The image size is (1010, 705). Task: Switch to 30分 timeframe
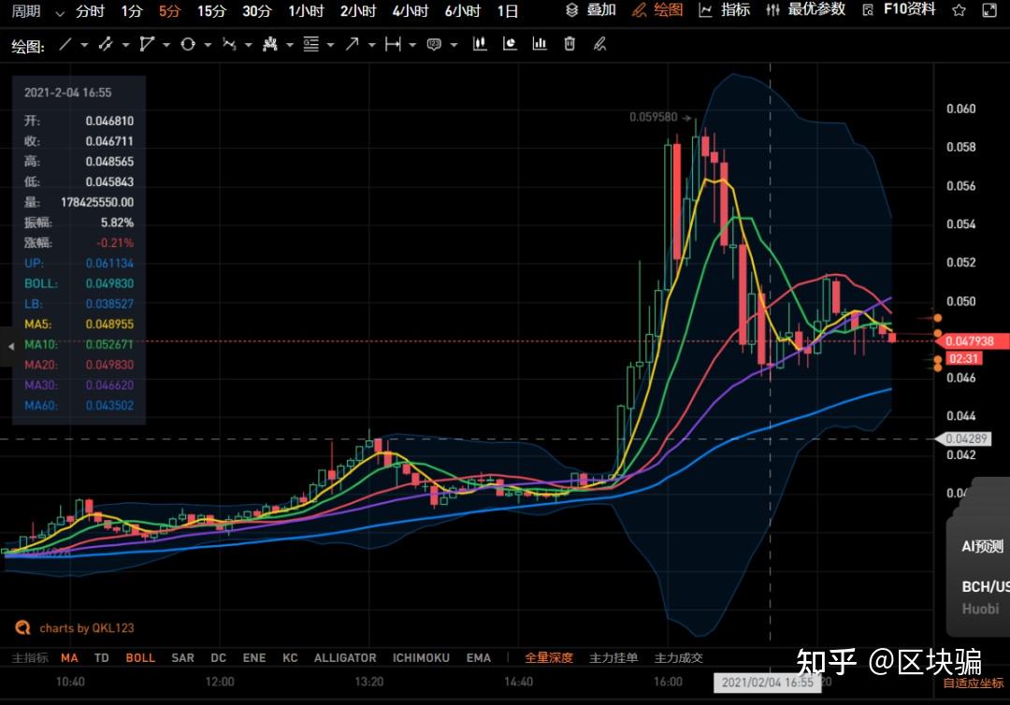(x=257, y=11)
